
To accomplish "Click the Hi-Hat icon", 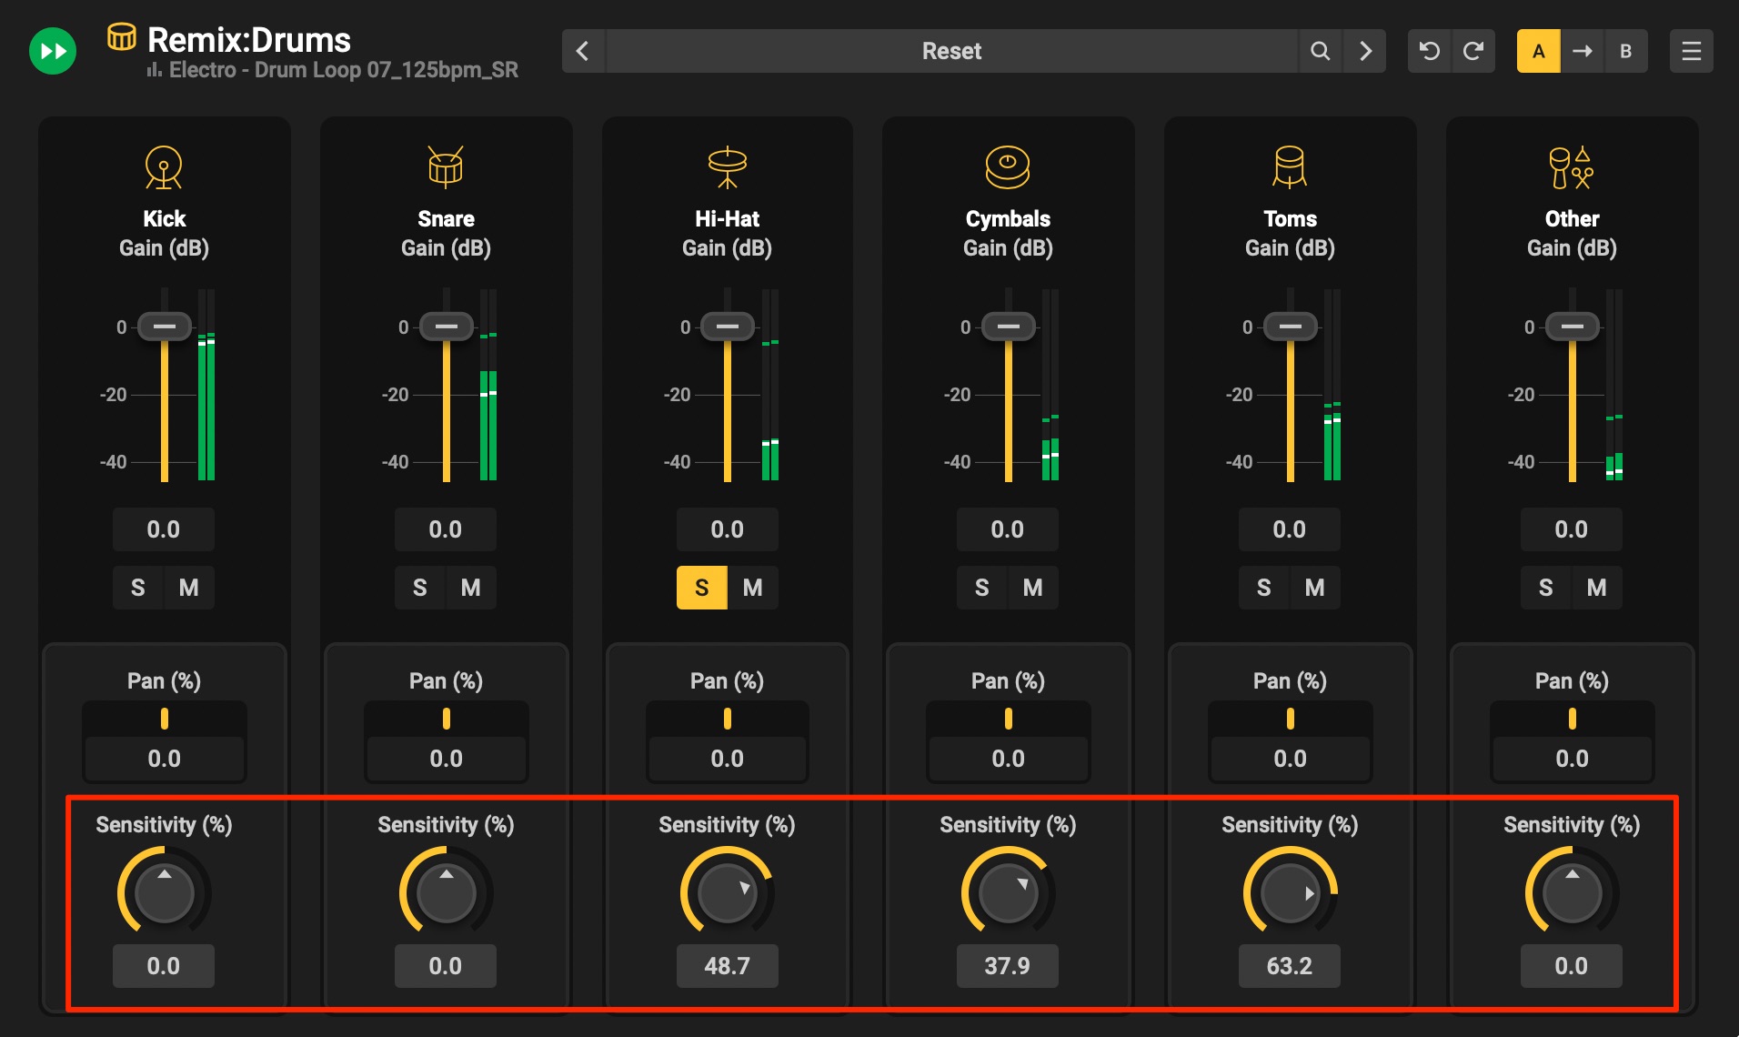I will (x=727, y=167).
